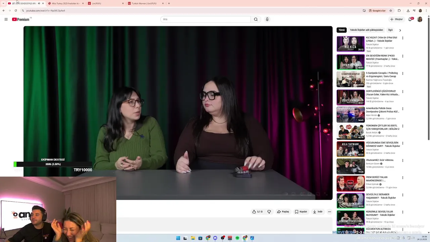
Task: Click the İndir download button
Action: (x=318, y=212)
